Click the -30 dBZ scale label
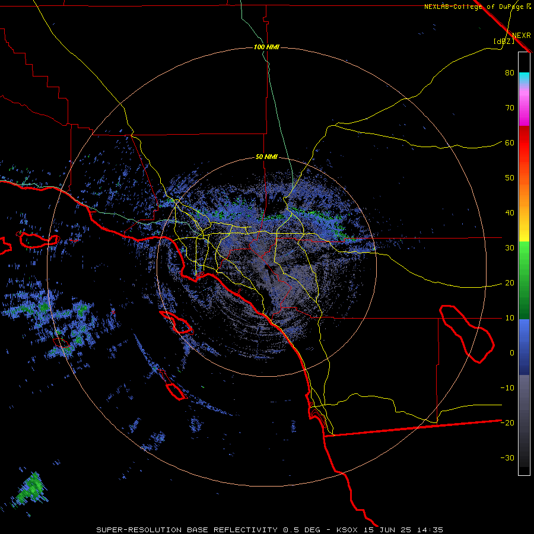The image size is (534, 534). [x=507, y=458]
